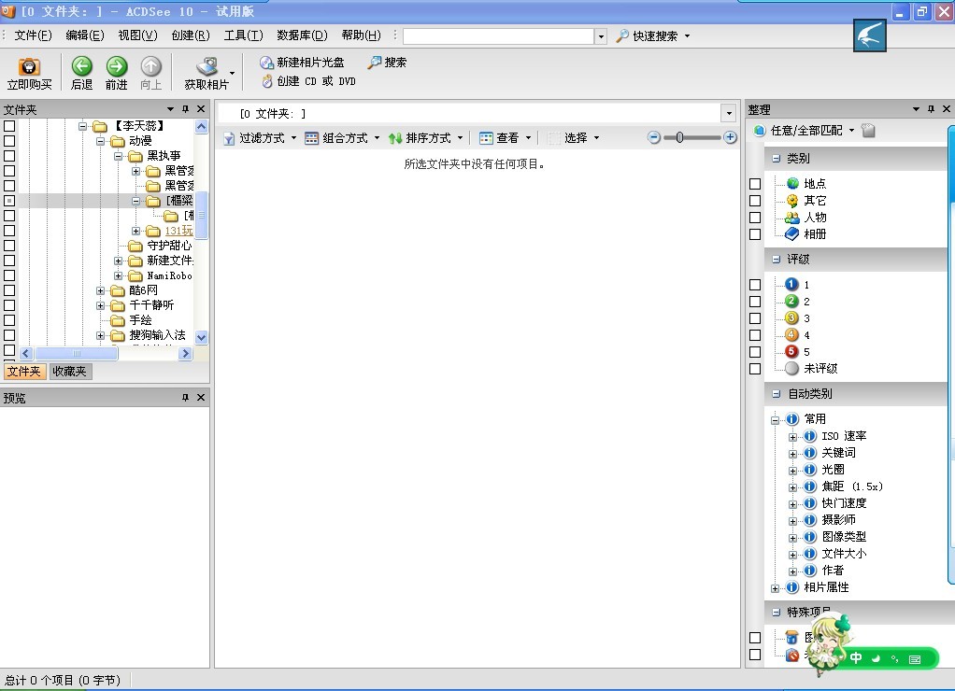Screen dimensions: 955x691
Task: Click the 过滤方式 filter funnel icon
Action: [229, 139]
